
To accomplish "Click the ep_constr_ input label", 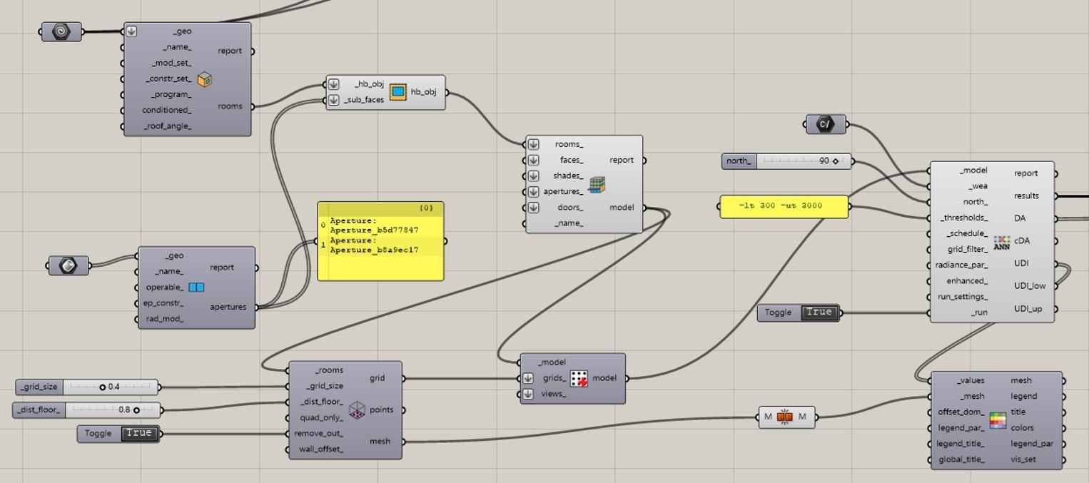I will coord(163,303).
